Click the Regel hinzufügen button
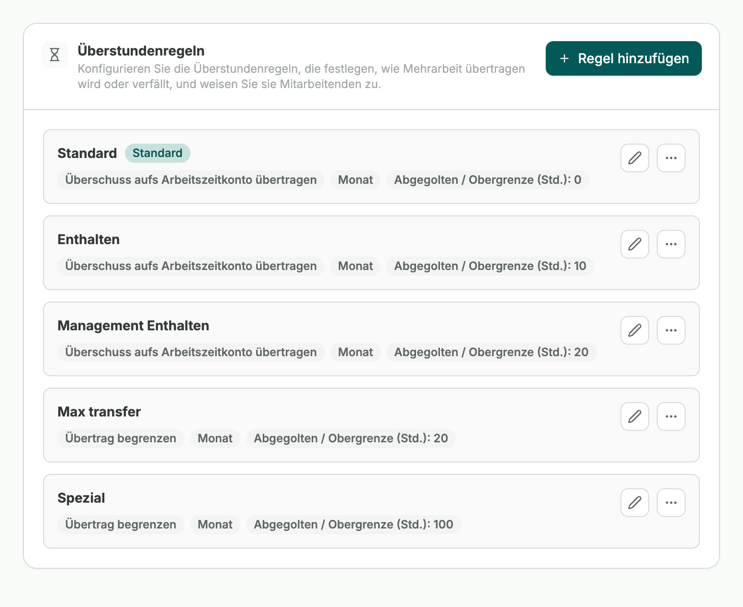Screen dimensions: 743x607 (623, 58)
